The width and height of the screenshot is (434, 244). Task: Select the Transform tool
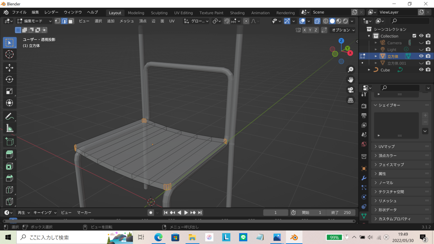tap(10, 103)
